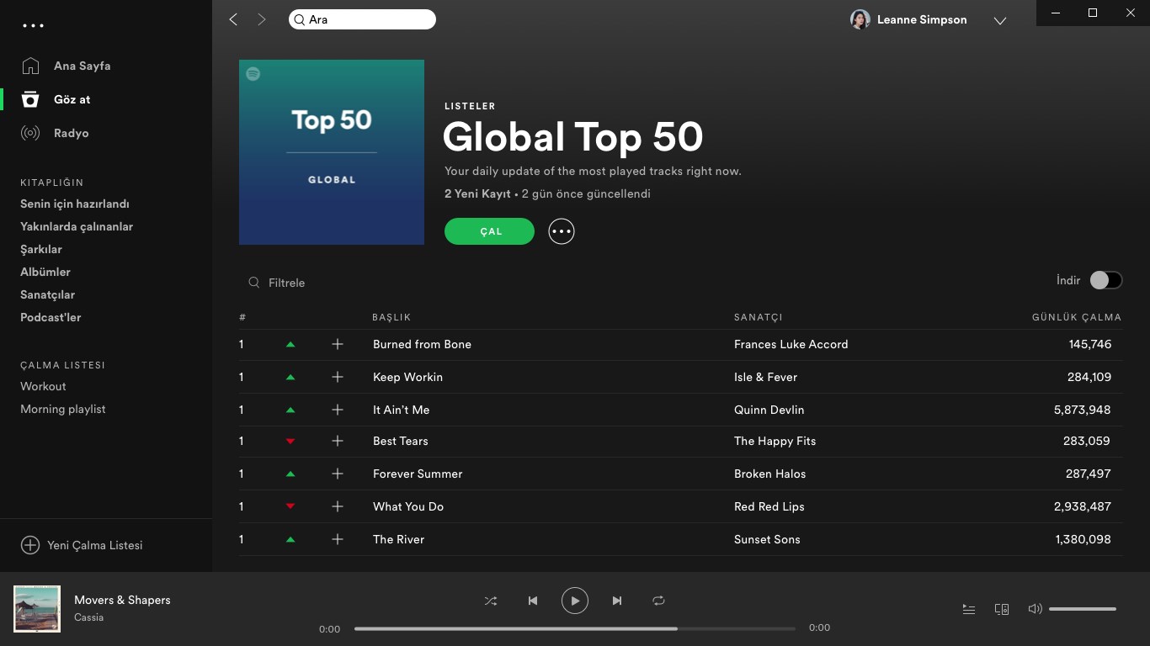Viewport: 1150px width, 646px height.
Task: Open Movers & Shapers now playing title
Action: pos(122,600)
